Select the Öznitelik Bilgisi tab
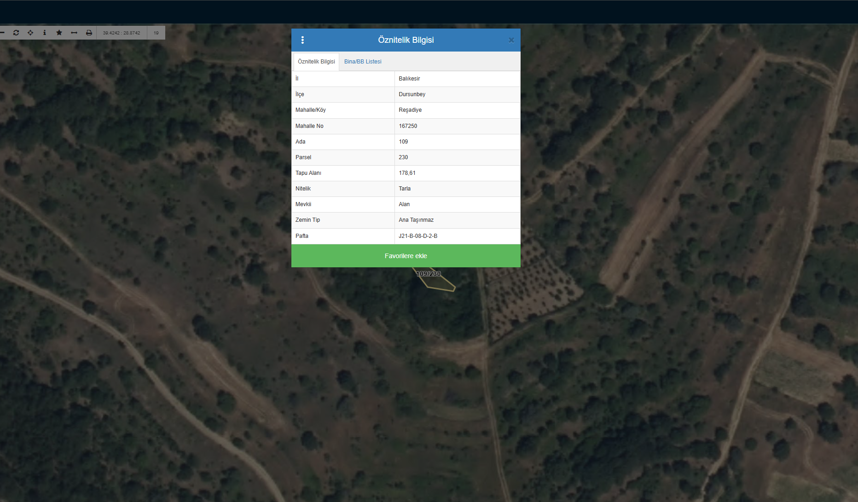The image size is (858, 502). pos(316,62)
